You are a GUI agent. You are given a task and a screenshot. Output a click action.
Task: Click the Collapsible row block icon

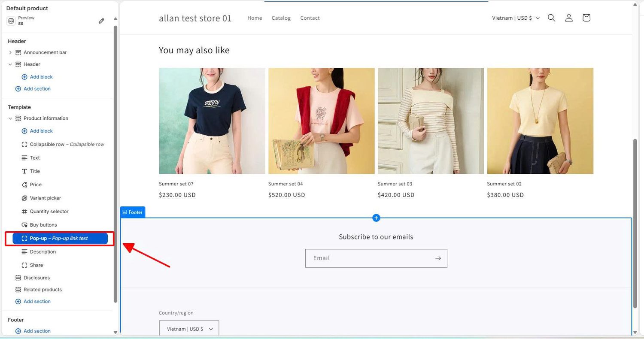24,145
